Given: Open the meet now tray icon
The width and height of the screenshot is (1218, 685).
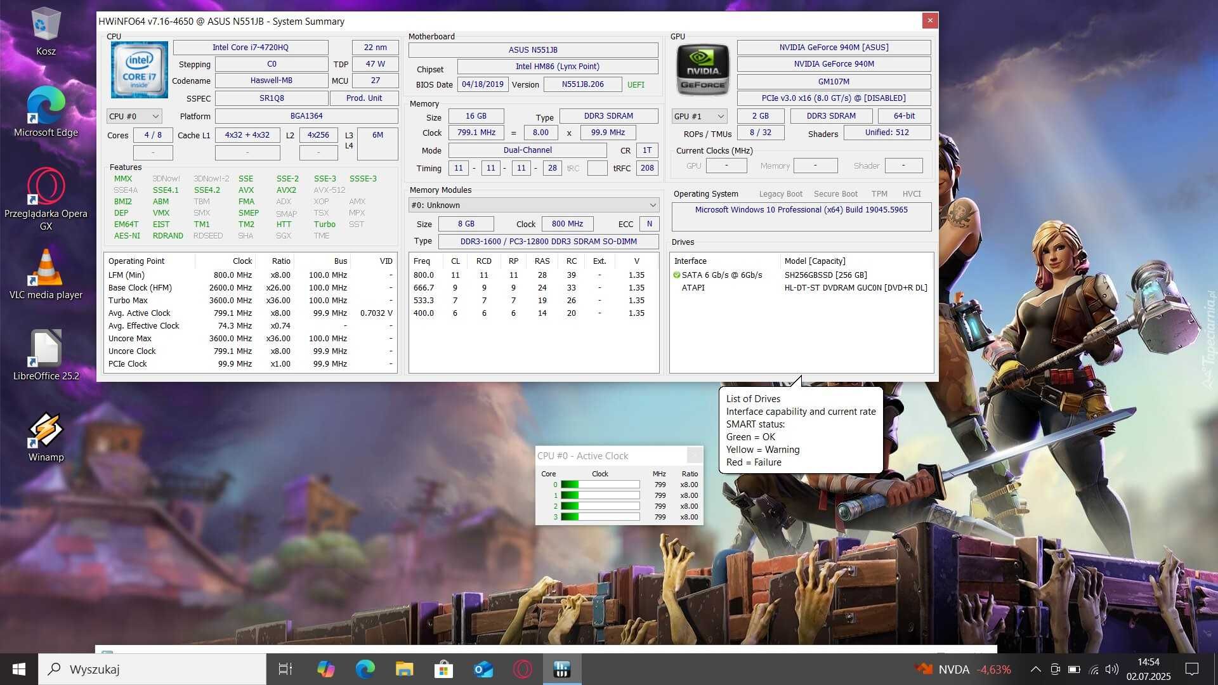Looking at the screenshot, I should (1055, 669).
